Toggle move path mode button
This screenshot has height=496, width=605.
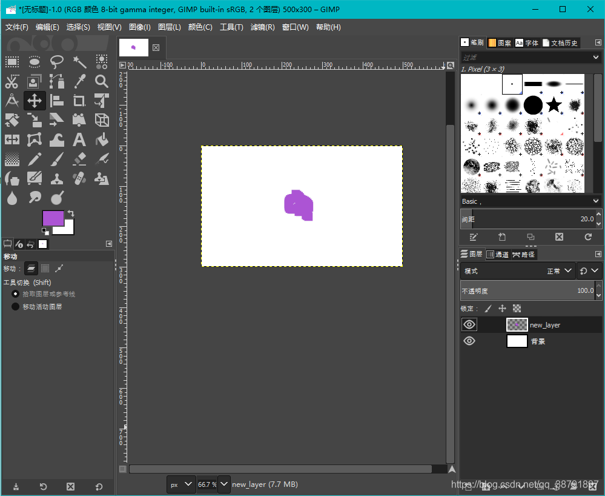(59, 268)
